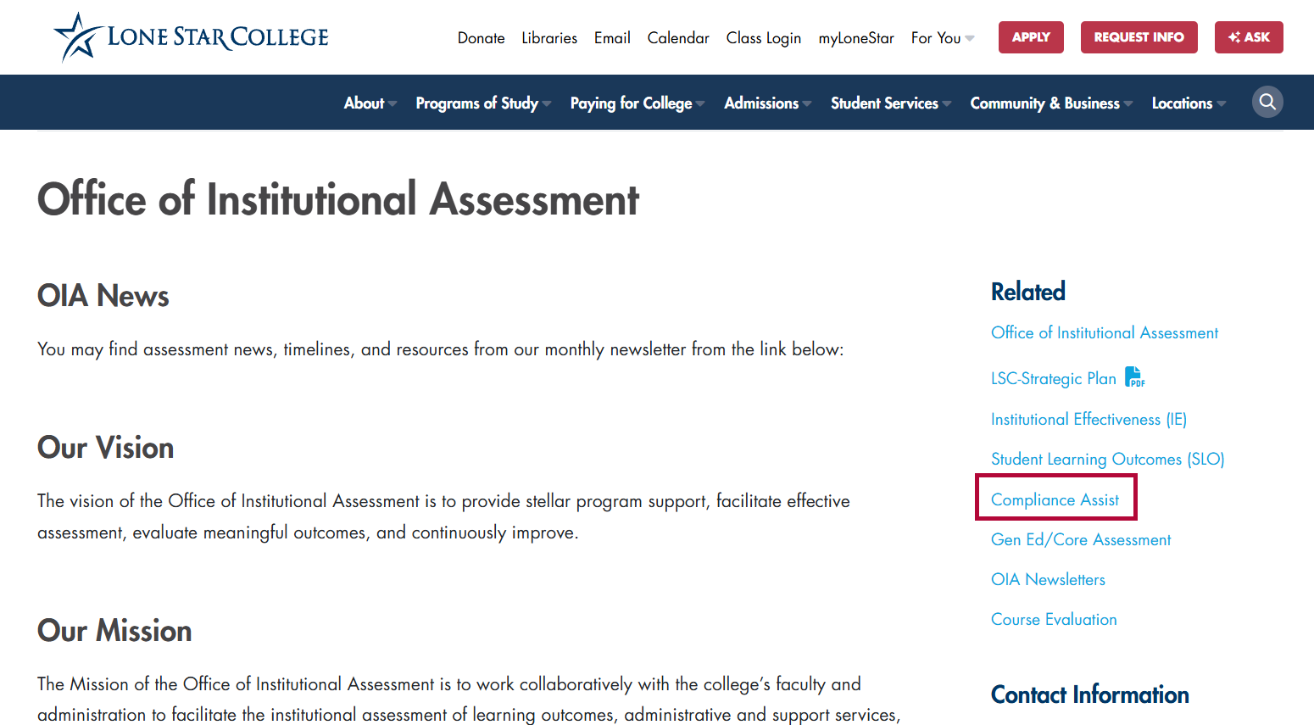
Task: Click the REQUEST INFO button
Action: coord(1139,37)
